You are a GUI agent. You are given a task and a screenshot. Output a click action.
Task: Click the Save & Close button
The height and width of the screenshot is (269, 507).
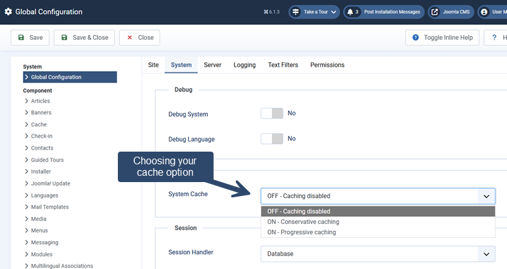point(84,37)
